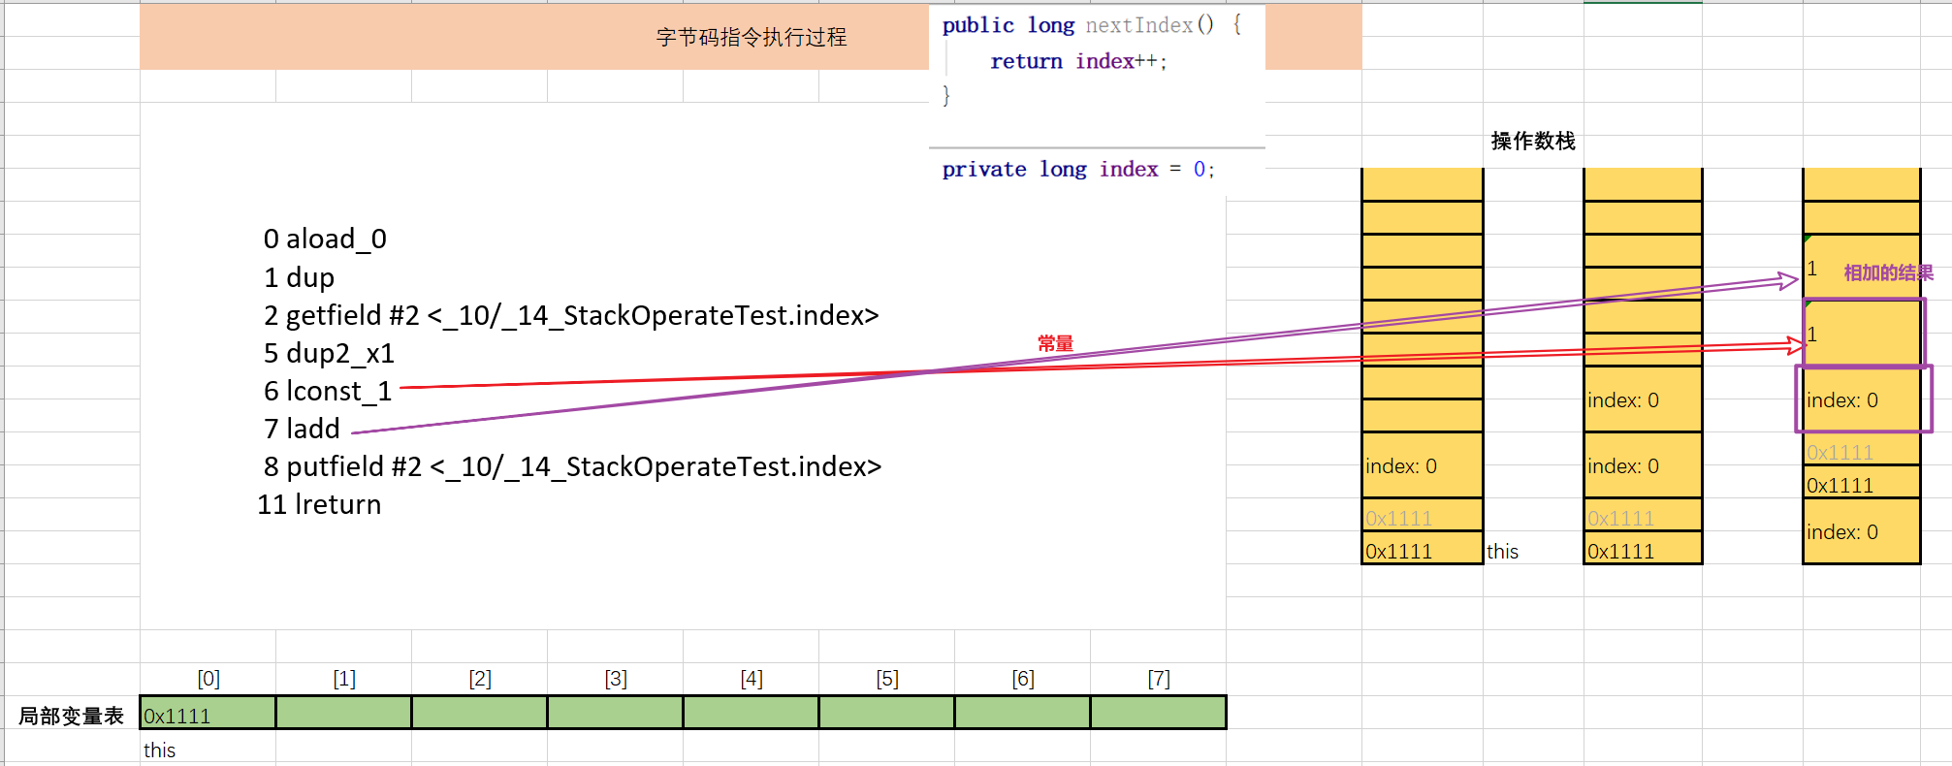Click 'this' label beside the first operand stack

point(1502,552)
